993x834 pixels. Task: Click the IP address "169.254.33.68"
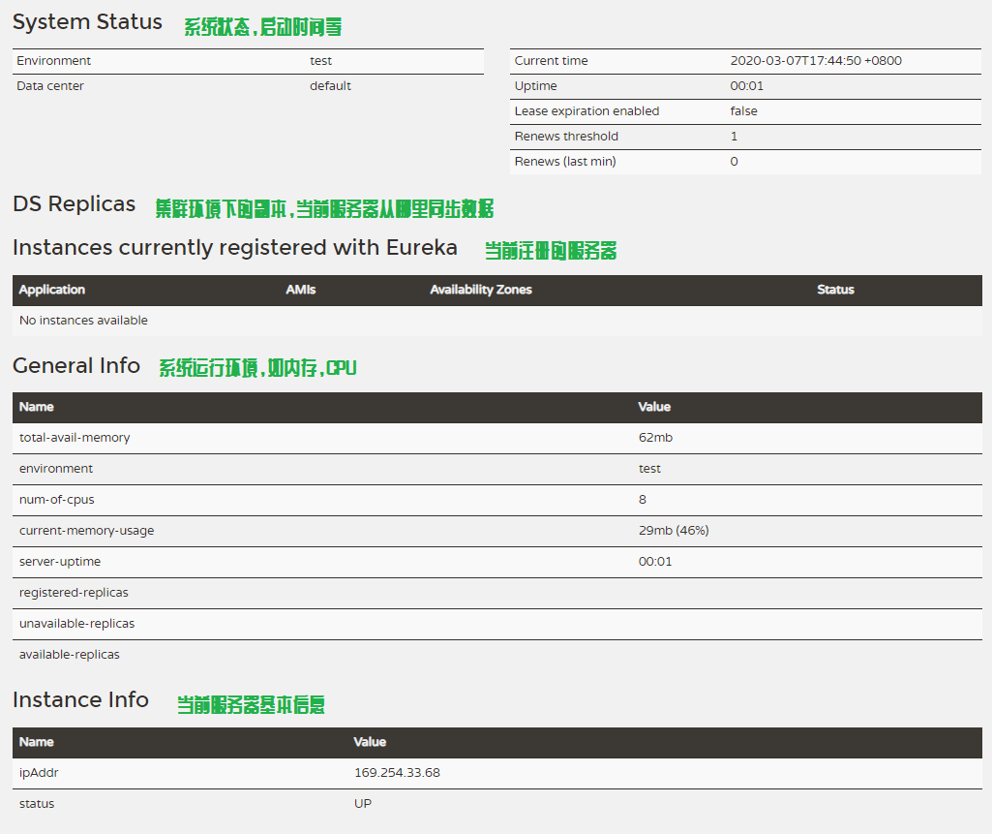[397, 773]
